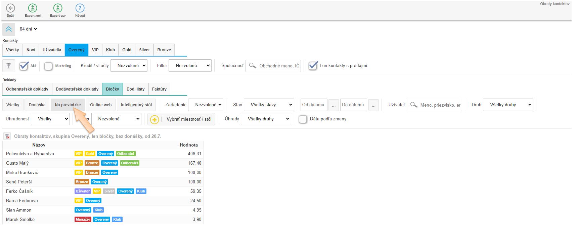The image size is (577, 228).
Task: Enable the Marketing checkbox
Action: point(48,66)
